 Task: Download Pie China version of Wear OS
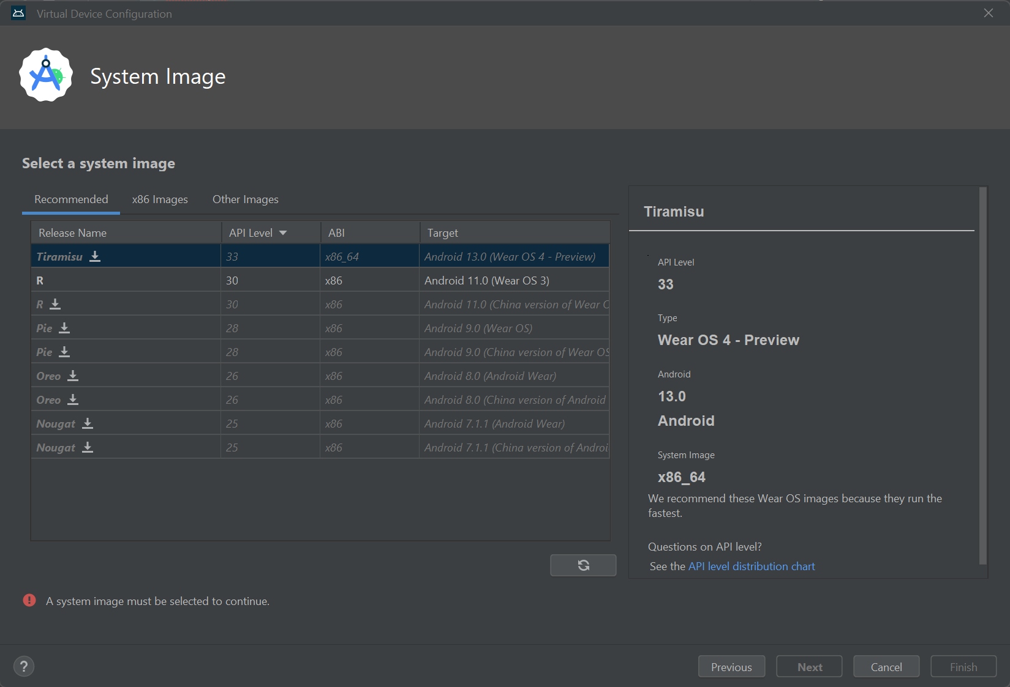[x=64, y=352]
